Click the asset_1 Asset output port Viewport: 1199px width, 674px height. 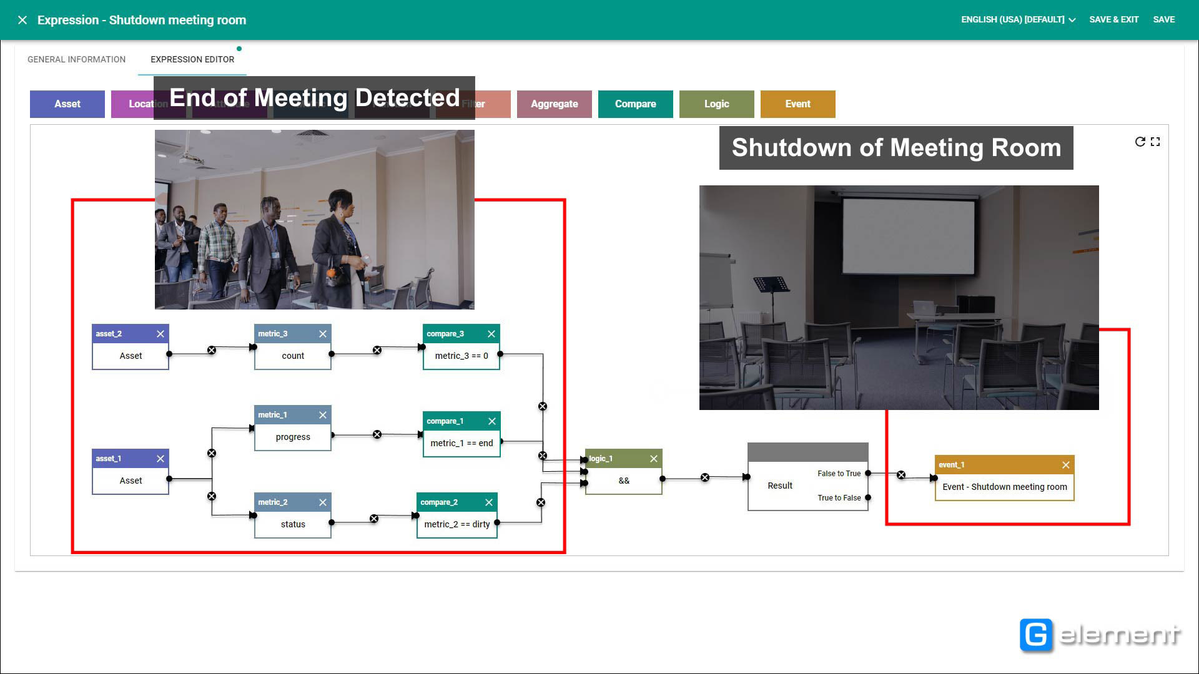(x=169, y=479)
